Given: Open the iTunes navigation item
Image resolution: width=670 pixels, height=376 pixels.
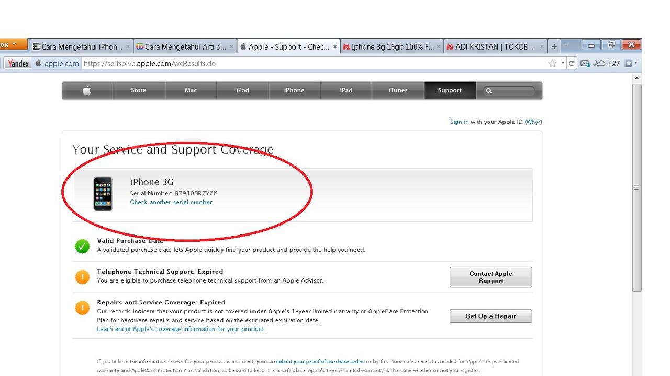Looking at the screenshot, I should 398,90.
